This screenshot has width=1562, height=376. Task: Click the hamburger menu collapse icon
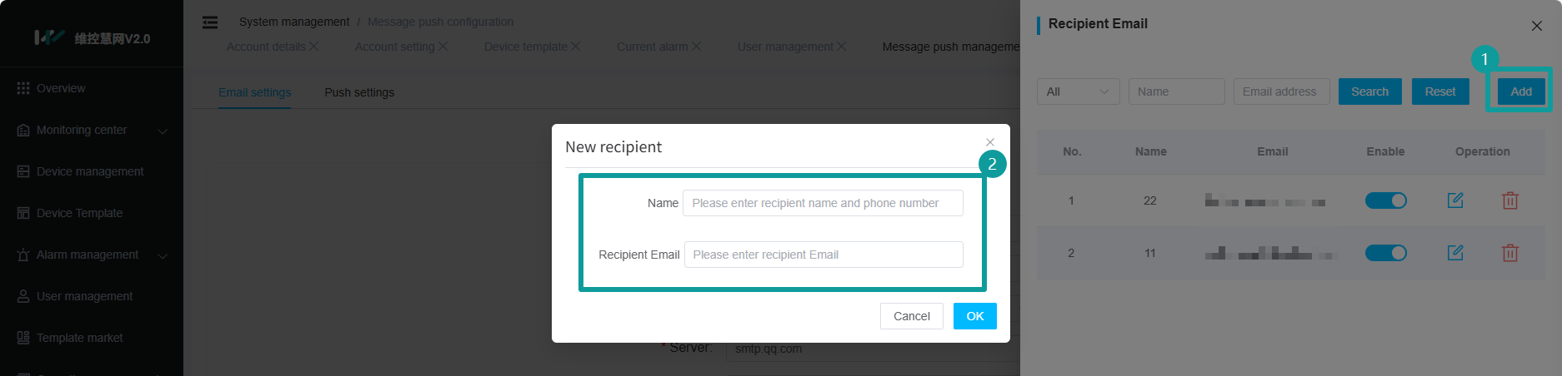[210, 22]
